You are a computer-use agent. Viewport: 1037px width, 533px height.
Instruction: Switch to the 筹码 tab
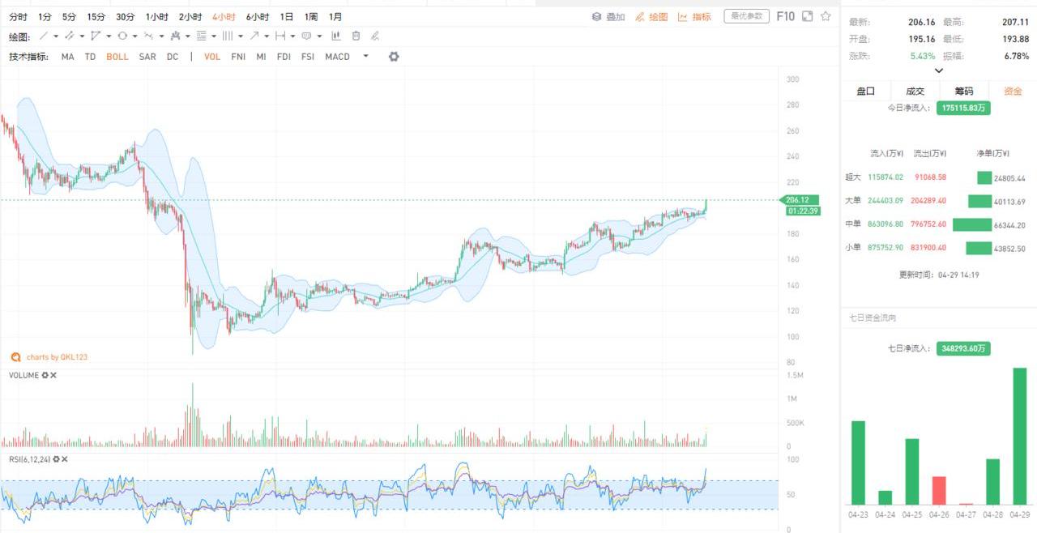coord(963,92)
